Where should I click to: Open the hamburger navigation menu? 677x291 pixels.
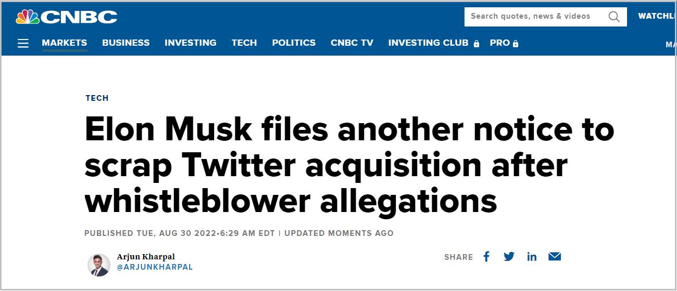[x=23, y=43]
